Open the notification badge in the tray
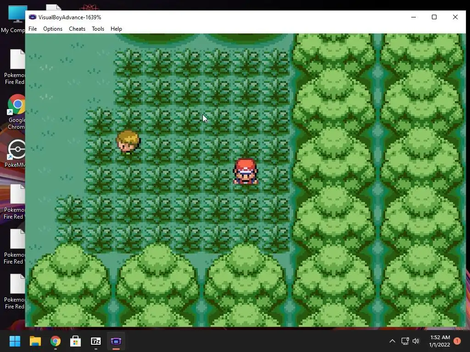470x352 pixels. [457, 341]
